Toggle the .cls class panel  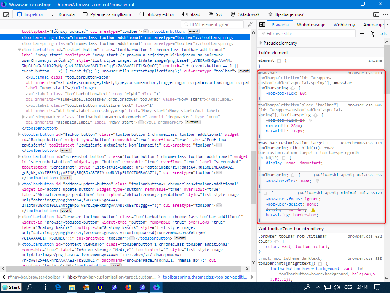coord(383,34)
